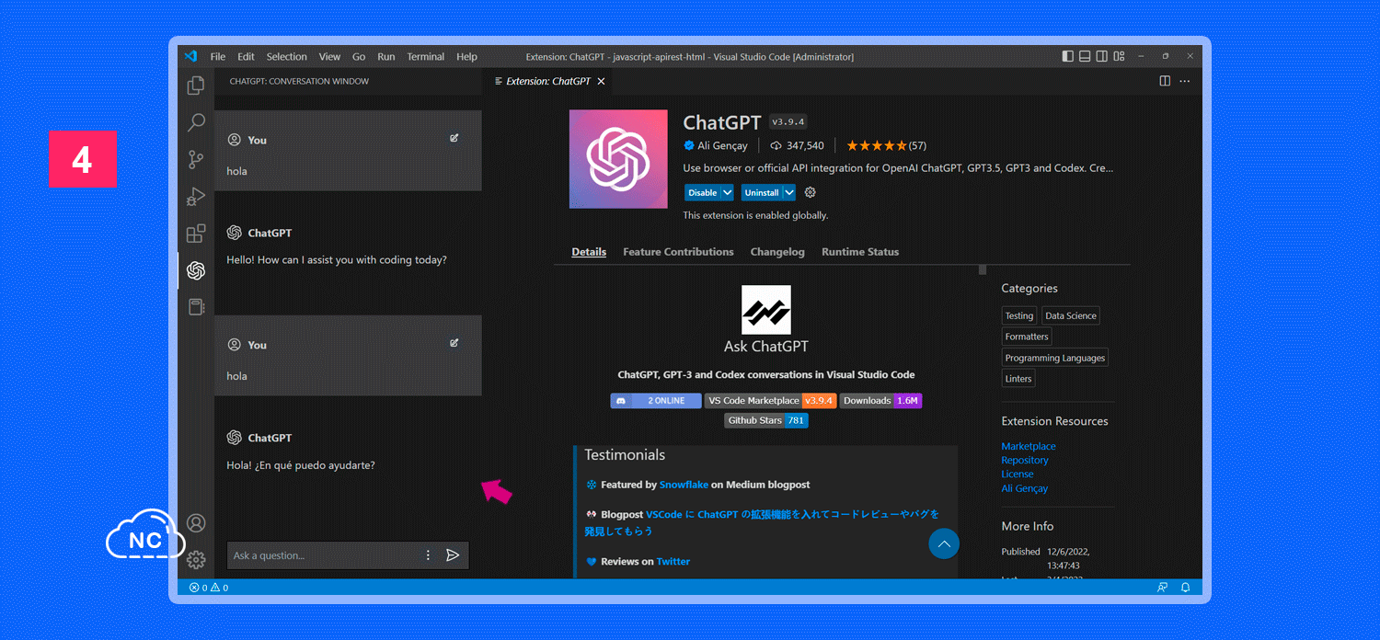This screenshot has height=640, width=1380.
Task: Open the errors and warnings count in status bar
Action: (x=209, y=587)
